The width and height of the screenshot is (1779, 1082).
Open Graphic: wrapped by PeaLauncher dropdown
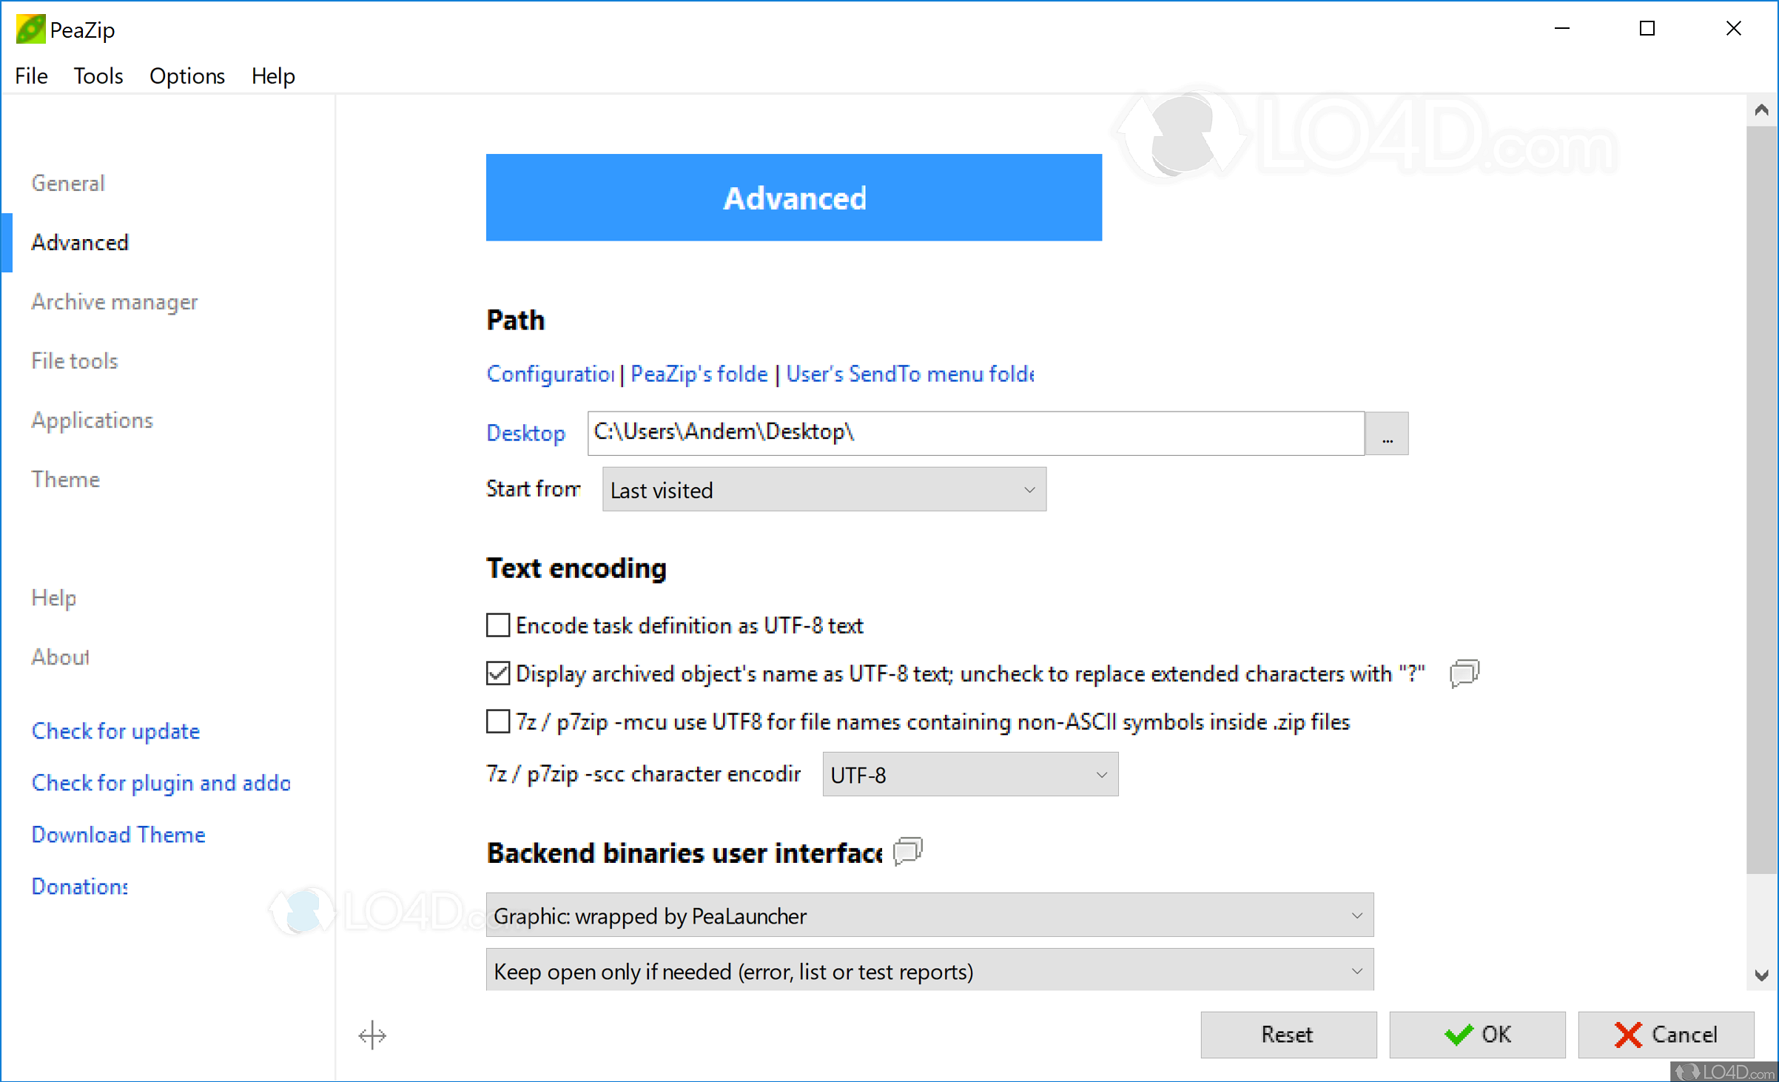[929, 915]
